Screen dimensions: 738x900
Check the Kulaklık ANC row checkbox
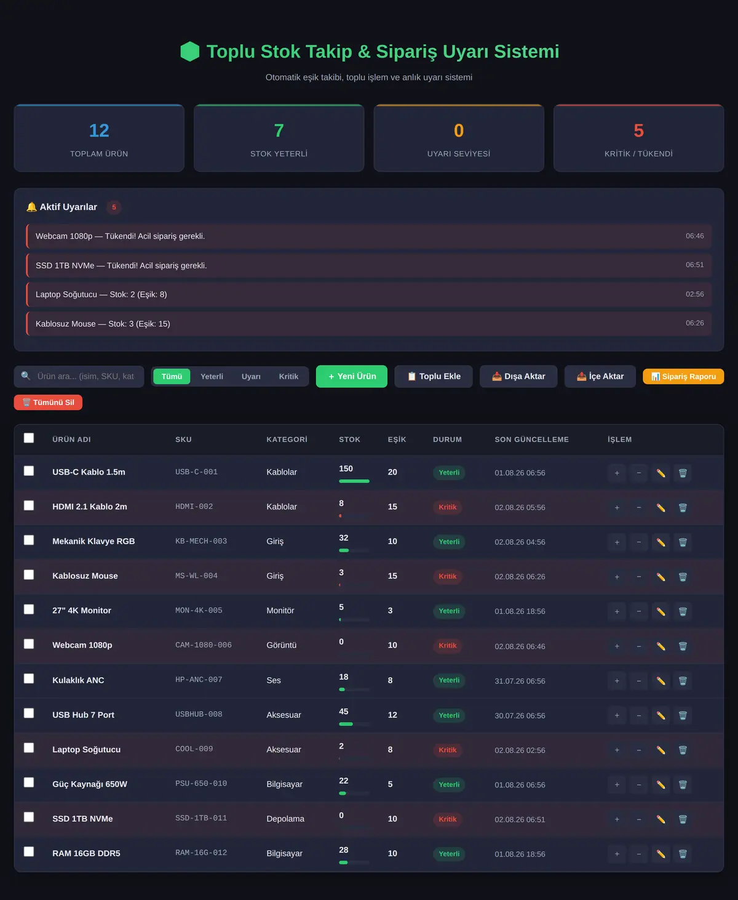29,678
